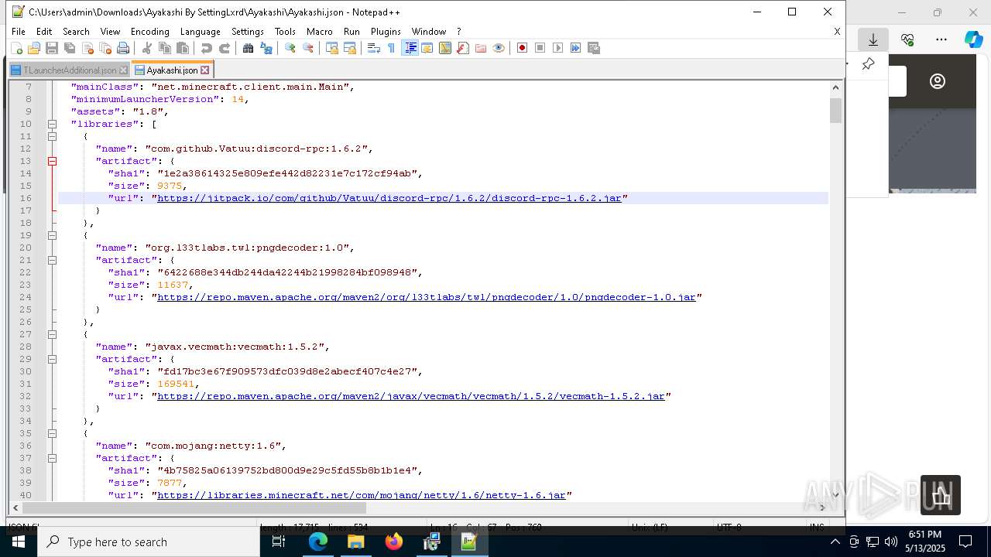Toggle word wrap in the toolbar
Viewport: 991px width, 557px height.
374,48
